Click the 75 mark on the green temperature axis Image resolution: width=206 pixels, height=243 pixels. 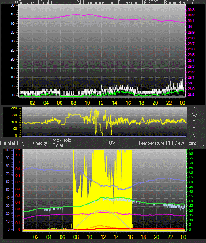[191, 158]
